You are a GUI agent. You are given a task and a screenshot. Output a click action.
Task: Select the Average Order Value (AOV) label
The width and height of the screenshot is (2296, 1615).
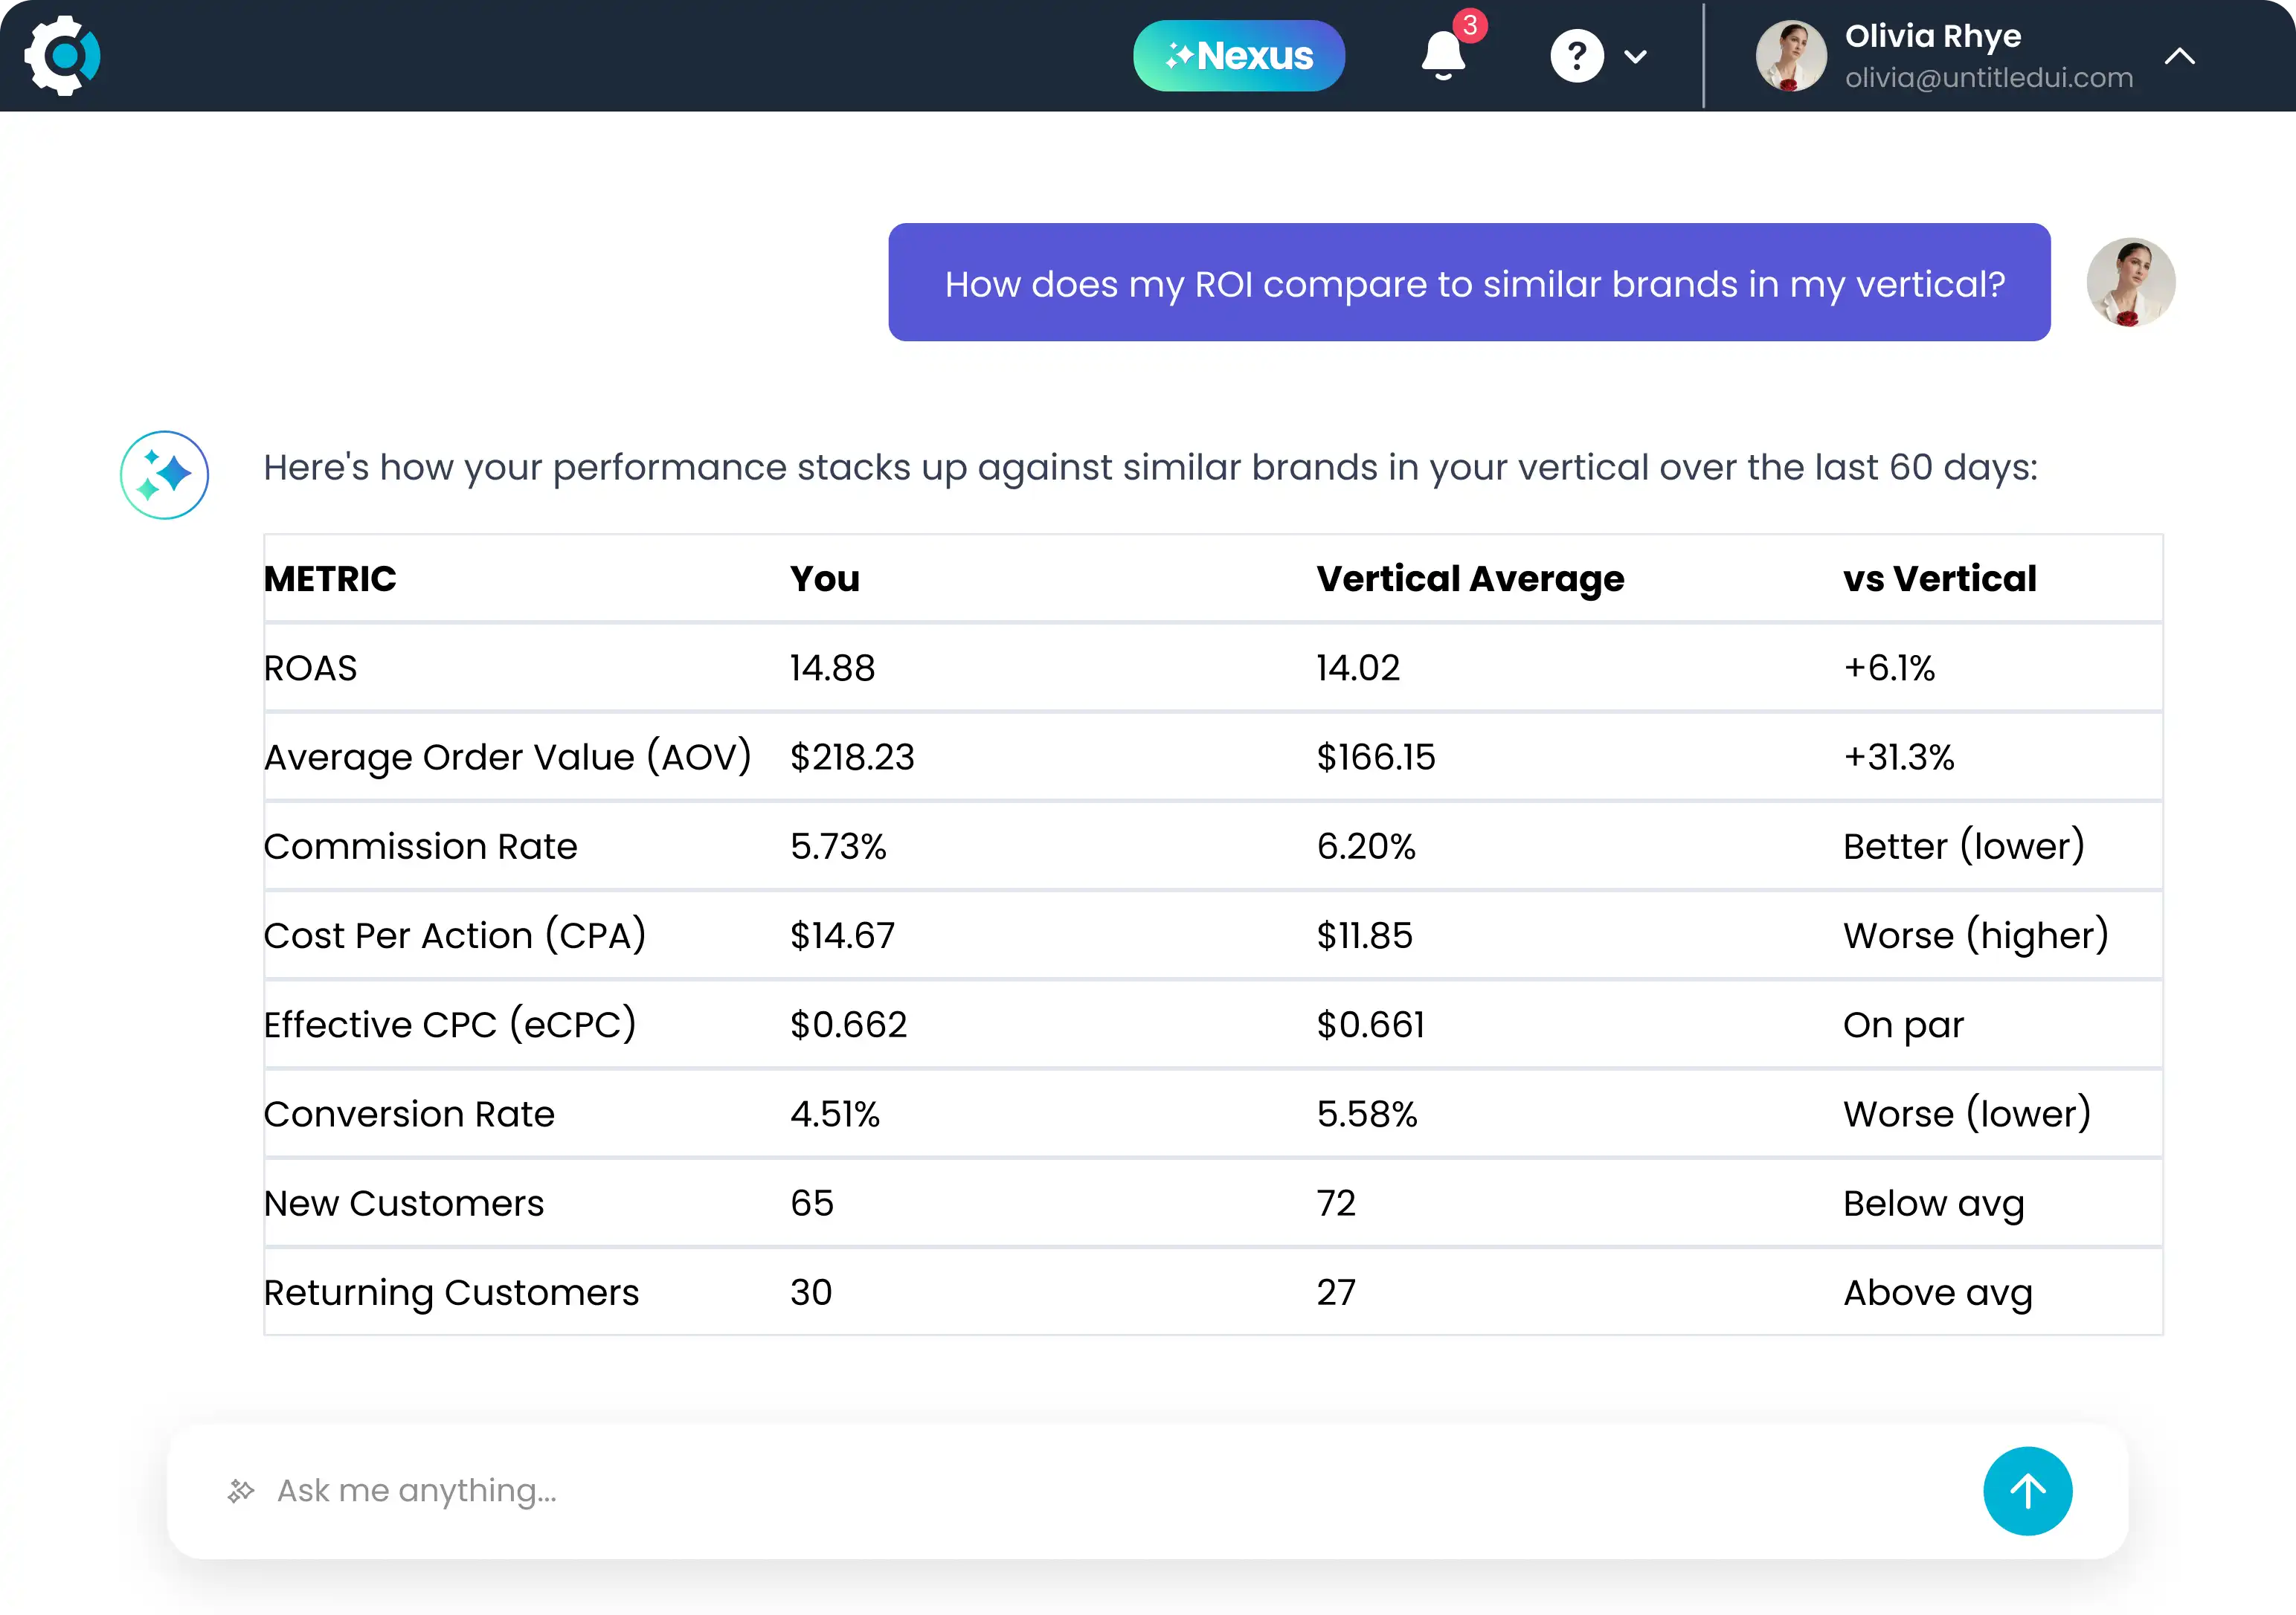pyautogui.click(x=508, y=758)
